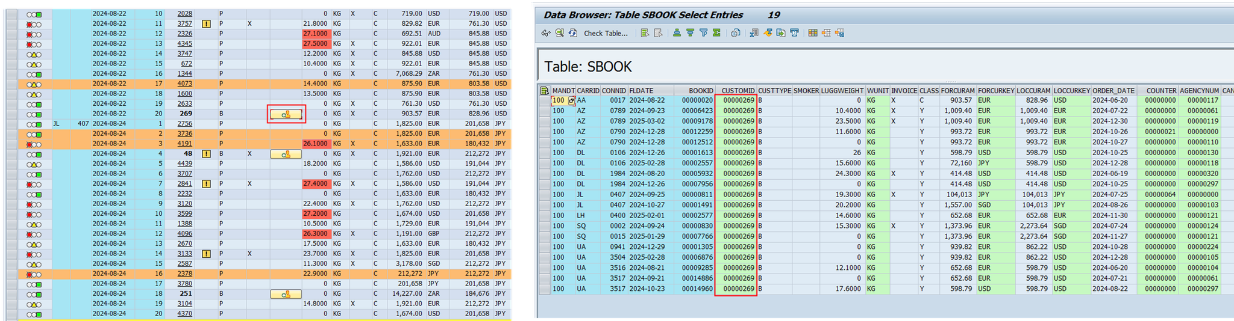1234x321 pixels.
Task: Select the SBOOK row selector for BOOKID 00000020
Action: [x=545, y=101]
